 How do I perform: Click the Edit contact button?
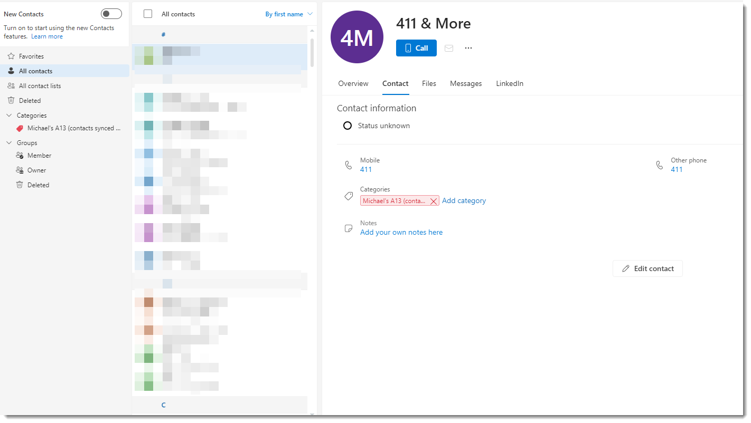pos(647,268)
